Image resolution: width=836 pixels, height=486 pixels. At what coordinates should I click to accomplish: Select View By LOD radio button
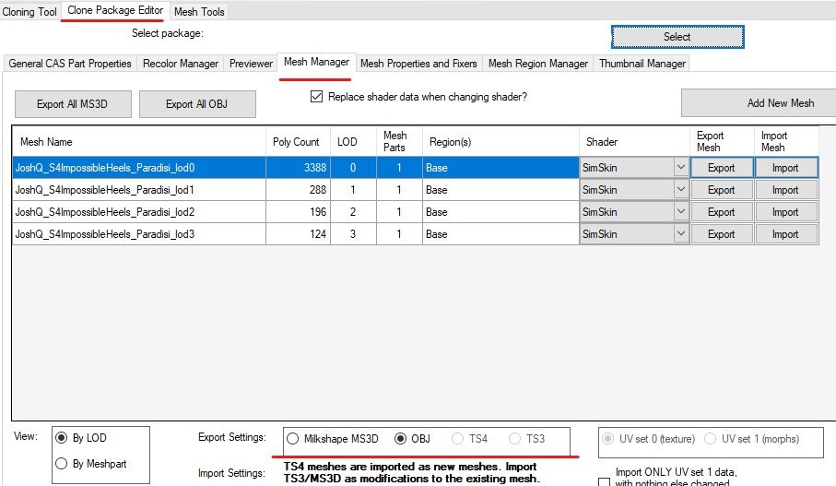click(62, 438)
